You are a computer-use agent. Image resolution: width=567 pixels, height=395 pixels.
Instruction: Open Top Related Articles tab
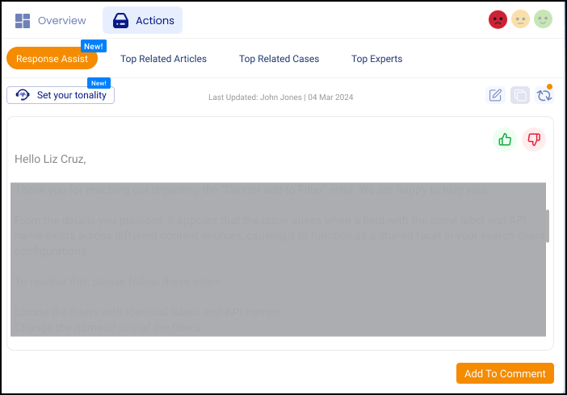click(x=163, y=59)
